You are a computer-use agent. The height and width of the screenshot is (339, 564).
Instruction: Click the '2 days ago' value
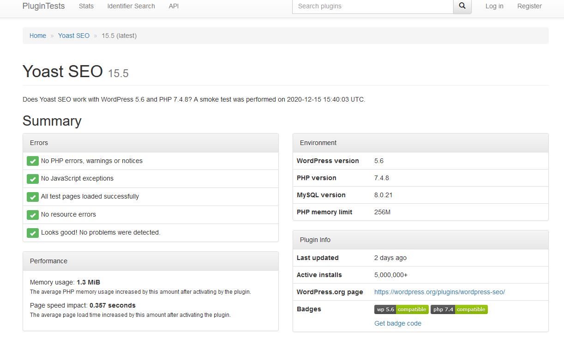[x=390, y=258]
